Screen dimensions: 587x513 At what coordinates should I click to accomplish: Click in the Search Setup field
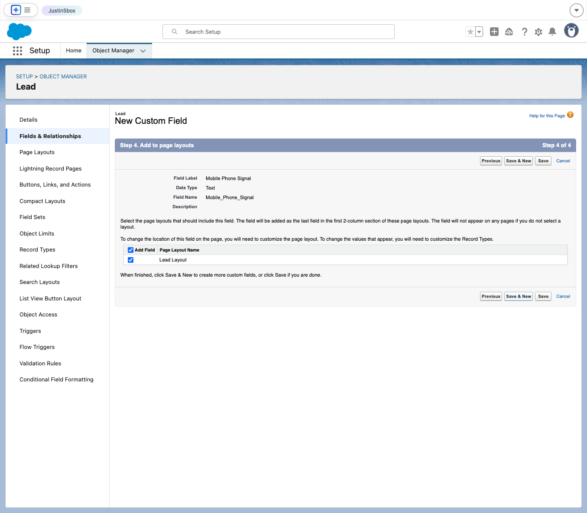point(279,32)
